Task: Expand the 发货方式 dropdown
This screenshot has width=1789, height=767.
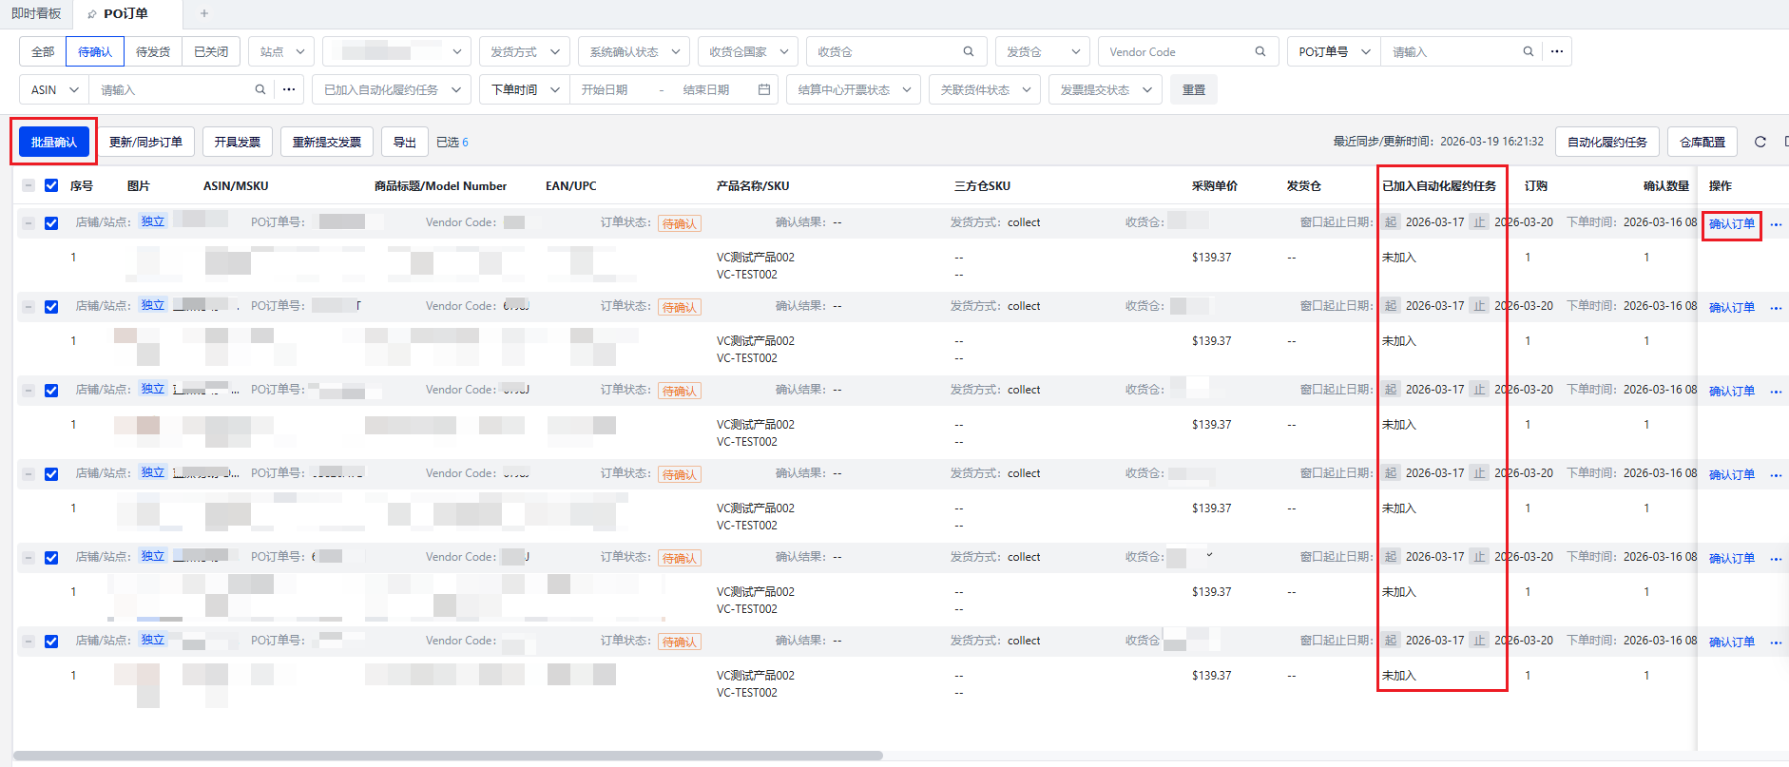Action: click(524, 51)
